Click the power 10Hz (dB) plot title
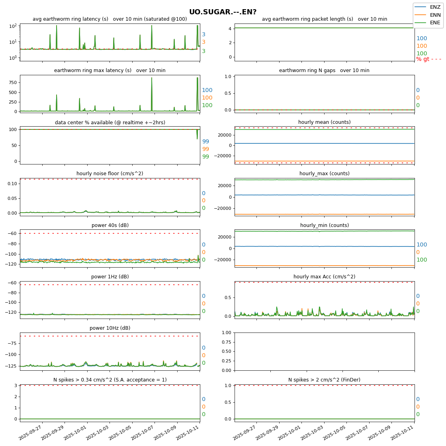The width and height of the screenshot is (446, 446). 110,328
